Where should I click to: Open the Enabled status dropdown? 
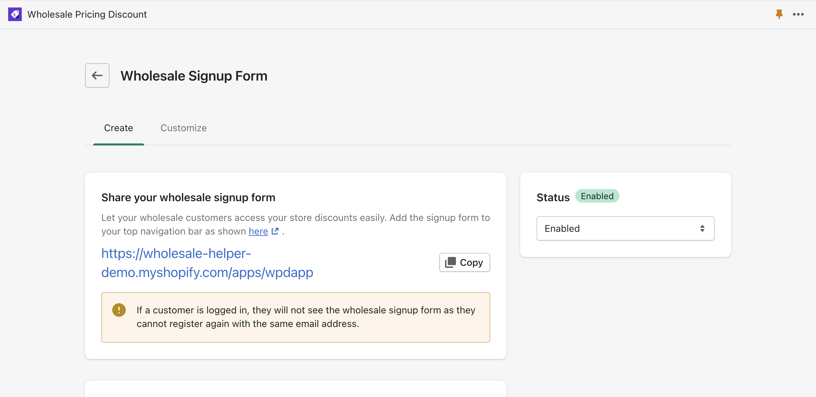point(626,228)
